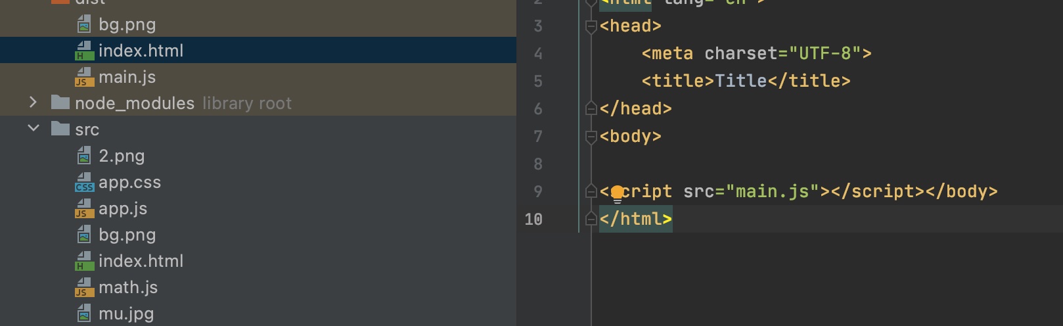The image size is (1063, 326).
Task: Click the HTML icon of selected index.html
Action: 84,51
